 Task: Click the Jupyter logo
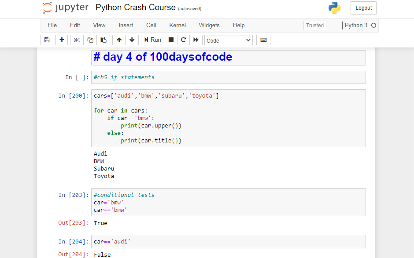point(66,7)
